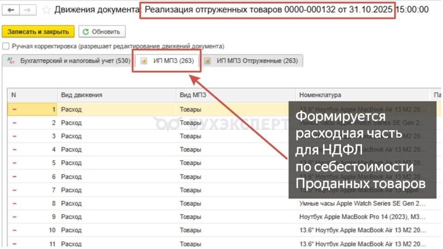Viewport: 443px width, 249px height.
Task: Select MacBook Air 13 M2 cell in row 10
Action: 362,230
